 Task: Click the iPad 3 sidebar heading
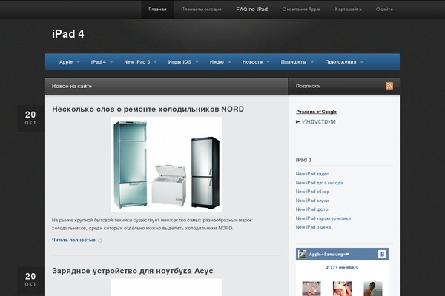coord(303,160)
